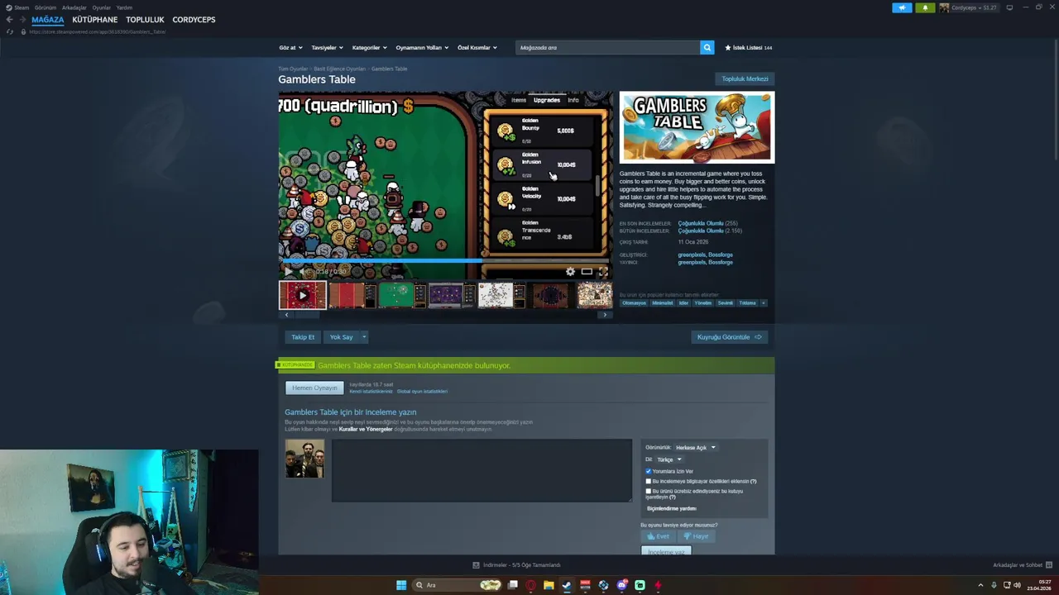Viewport: 1059px width, 595px height.
Task: Reload the store page
Action: pos(10,31)
